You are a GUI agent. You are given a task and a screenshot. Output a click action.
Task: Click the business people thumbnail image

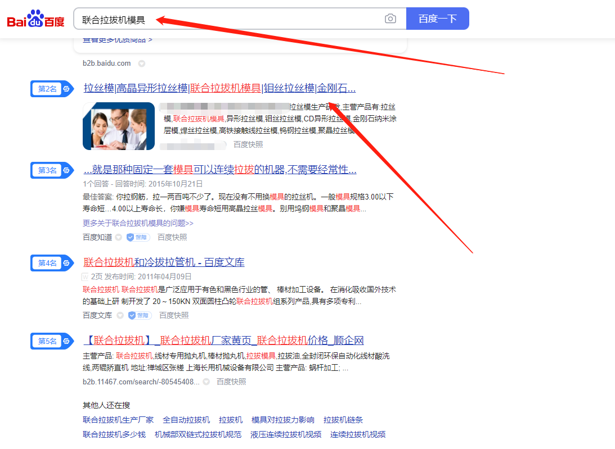coord(119,126)
